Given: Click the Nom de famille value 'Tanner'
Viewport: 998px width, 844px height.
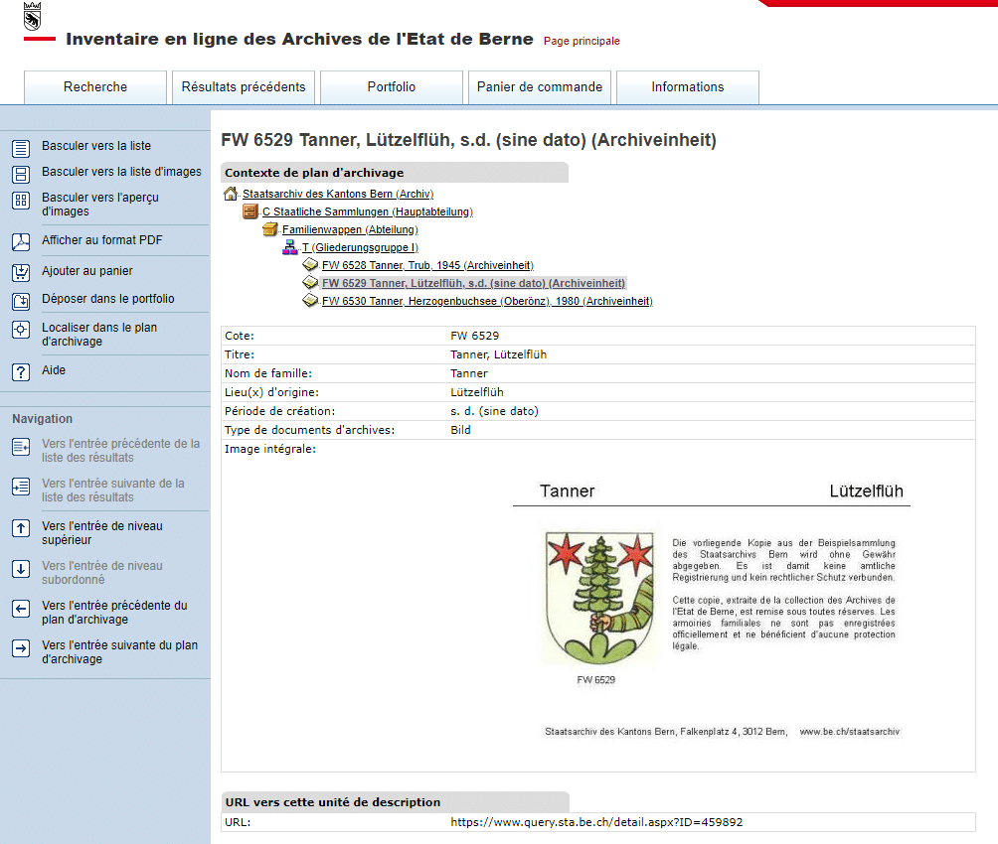Looking at the screenshot, I should 469,373.
